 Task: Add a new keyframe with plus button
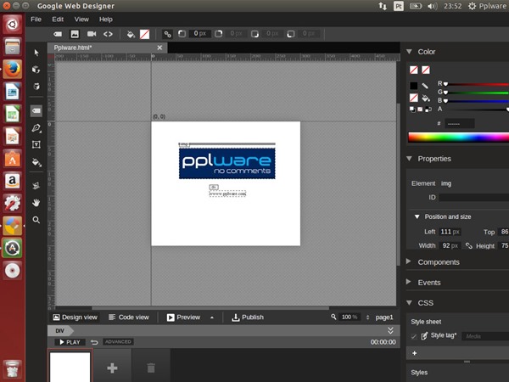pyautogui.click(x=112, y=368)
